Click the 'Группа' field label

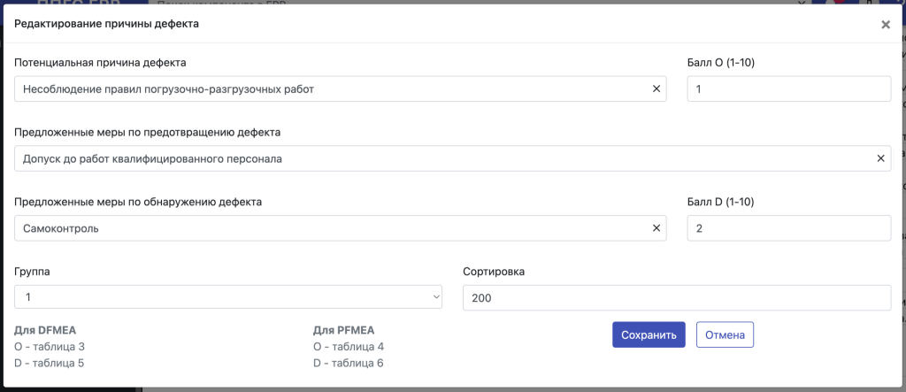(x=32, y=272)
